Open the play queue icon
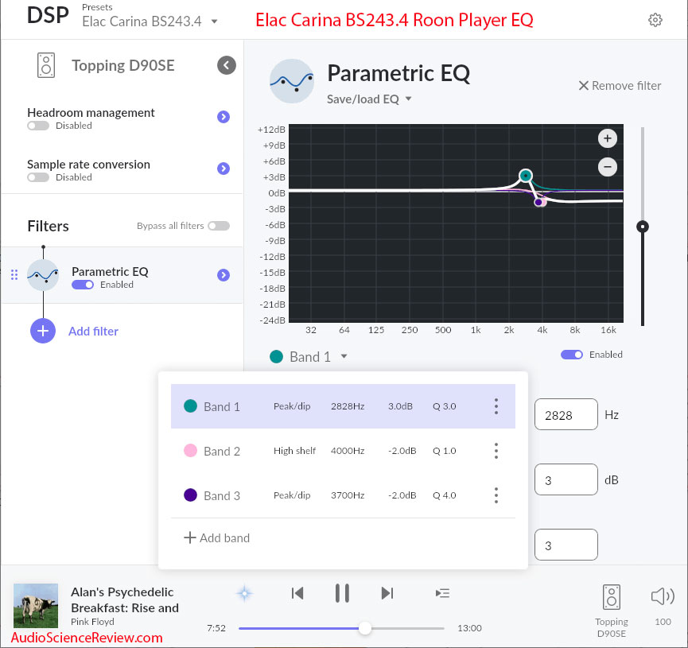Image resolution: width=688 pixels, height=648 pixels. 442,593
